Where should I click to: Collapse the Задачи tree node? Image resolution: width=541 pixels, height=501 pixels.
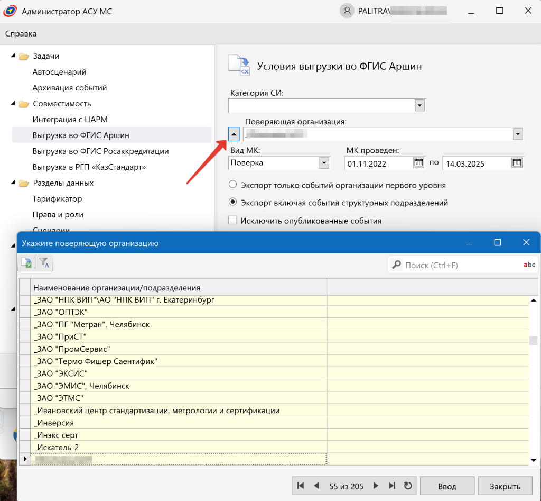coord(13,56)
